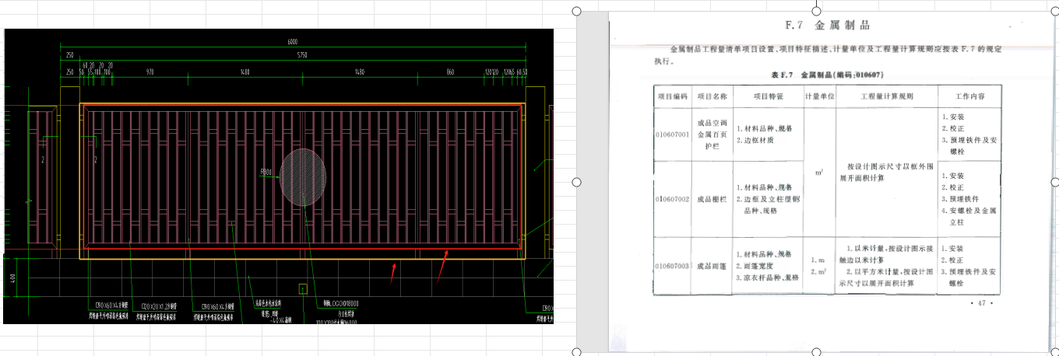Click the "5750" dimension in the CAD drawing

coord(301,55)
